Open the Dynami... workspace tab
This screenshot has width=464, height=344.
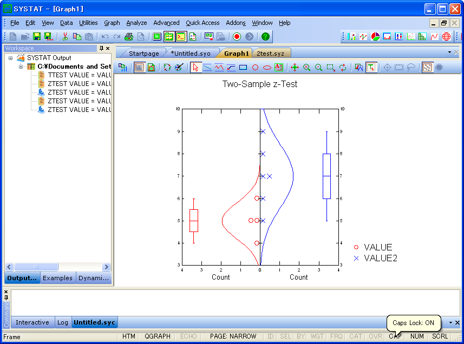pyautogui.click(x=94, y=278)
